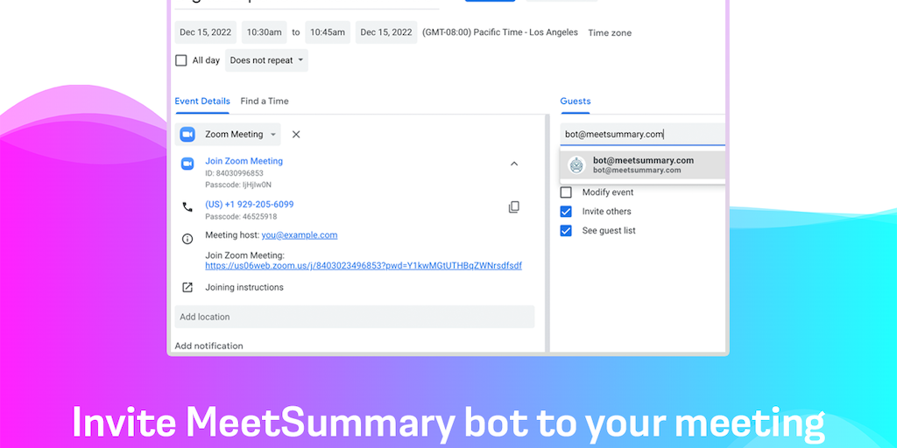Remove the Zoom Meeting conferencing with X
Viewport: 897px width, 448px height.
[x=296, y=134]
